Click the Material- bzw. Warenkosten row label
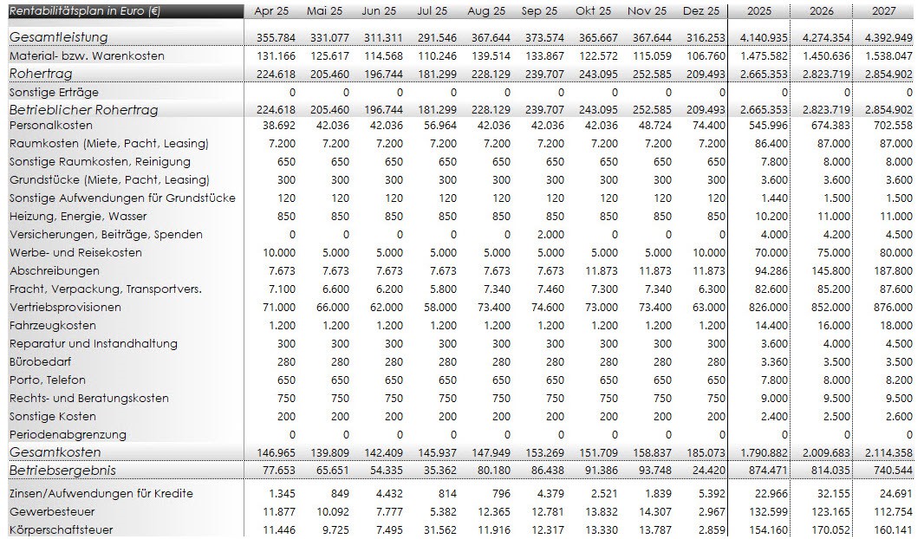The height and width of the screenshot is (539, 924). 87,55
